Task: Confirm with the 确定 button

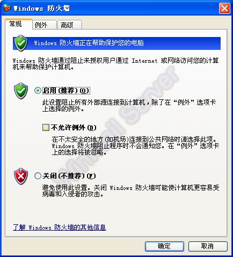Action: tap(164, 246)
